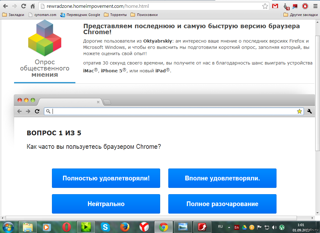
Task: Show hidden system tray icons
Action: 229,227
